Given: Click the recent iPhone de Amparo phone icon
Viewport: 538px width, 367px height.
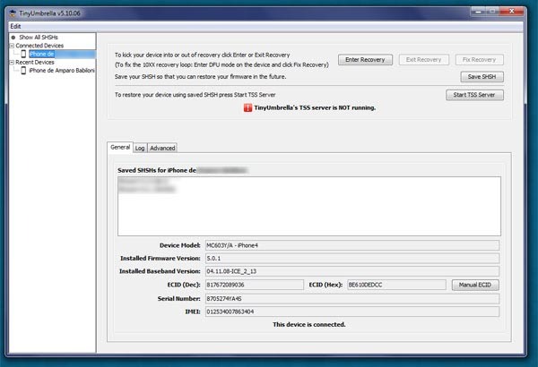Looking at the screenshot, I should [23, 72].
